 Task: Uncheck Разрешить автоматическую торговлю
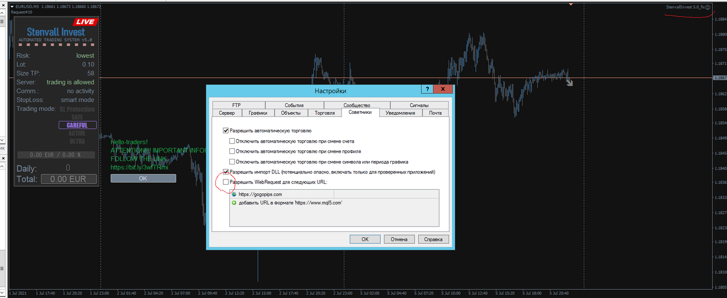click(226, 131)
